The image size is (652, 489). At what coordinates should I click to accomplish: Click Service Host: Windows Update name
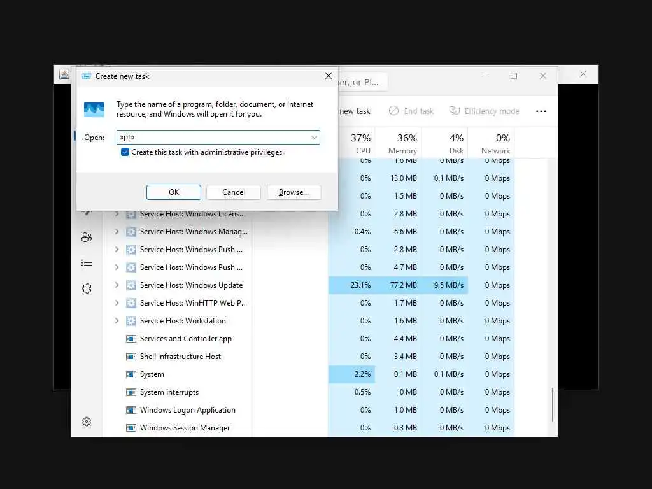[191, 285]
